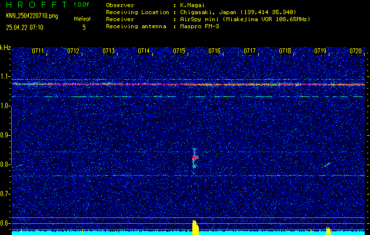Click the Receiving antenna field label

pyautogui.click(x=136, y=26)
